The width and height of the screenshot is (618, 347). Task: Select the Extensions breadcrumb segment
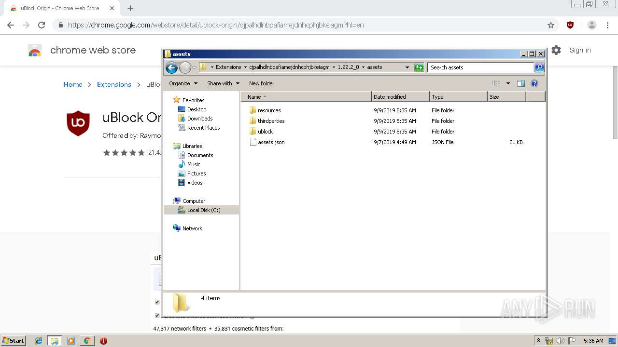pyautogui.click(x=228, y=67)
